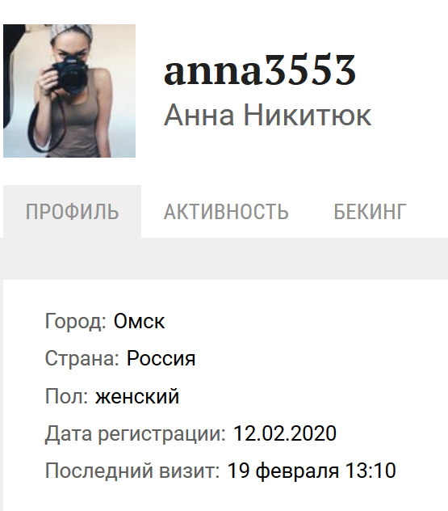Click the camera shown in the avatar

pos(71,74)
